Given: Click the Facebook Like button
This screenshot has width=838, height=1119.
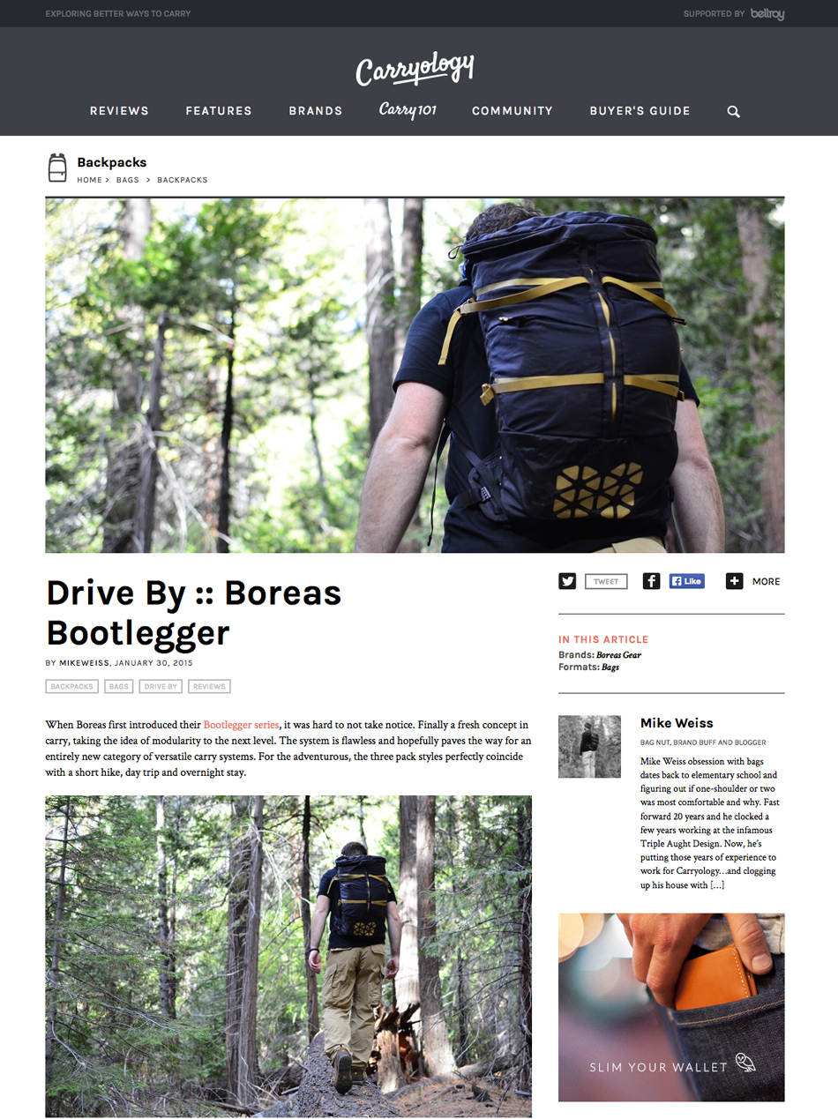Looking at the screenshot, I should click(687, 581).
